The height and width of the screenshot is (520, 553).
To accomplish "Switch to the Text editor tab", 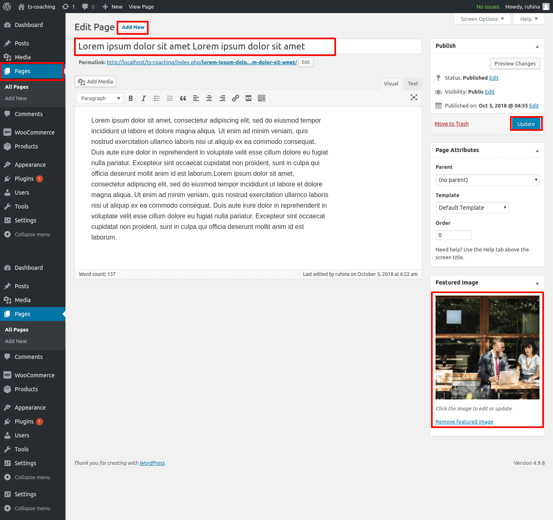I will (413, 84).
